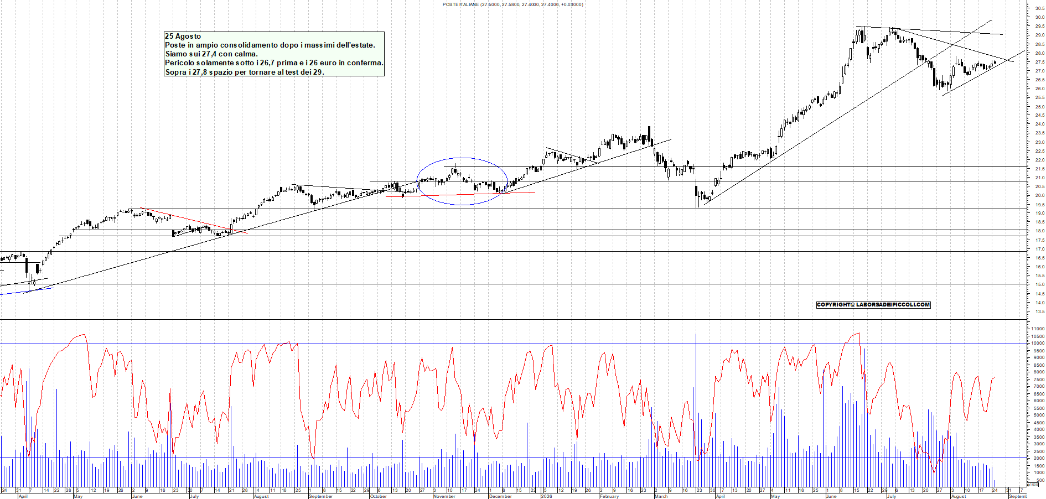Click the 23.5 price axis label
Viewport: 1046px width, 499px height.
[x=1039, y=133]
